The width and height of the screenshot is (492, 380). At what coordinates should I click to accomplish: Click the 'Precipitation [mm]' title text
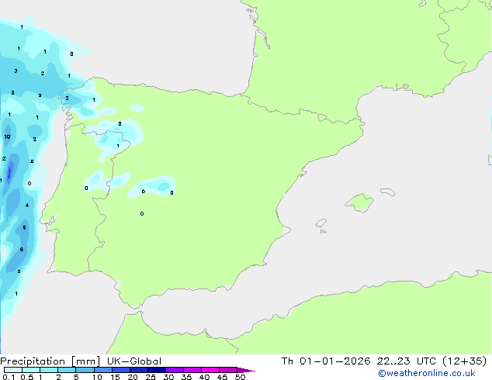[50, 361]
